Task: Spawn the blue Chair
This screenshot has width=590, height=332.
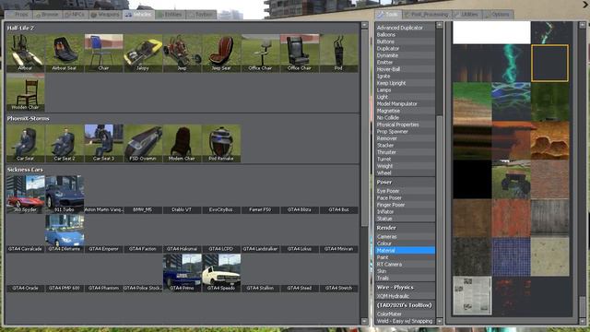Action: coord(103,53)
